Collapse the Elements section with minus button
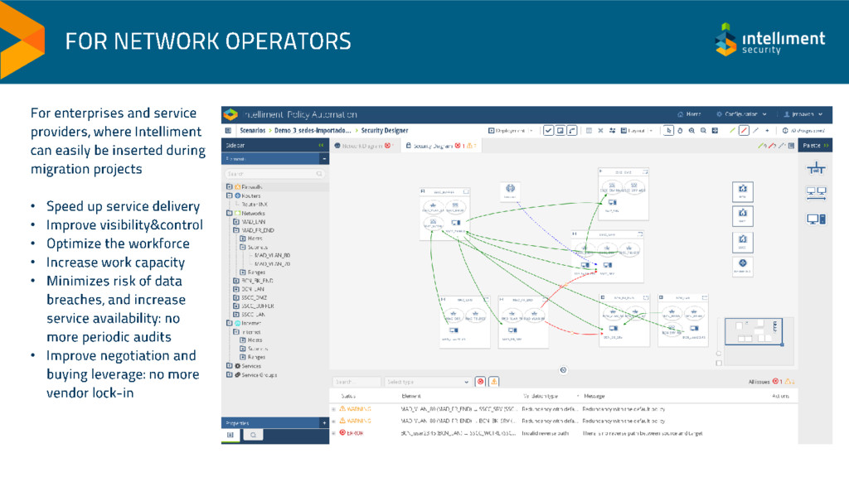 coord(324,159)
